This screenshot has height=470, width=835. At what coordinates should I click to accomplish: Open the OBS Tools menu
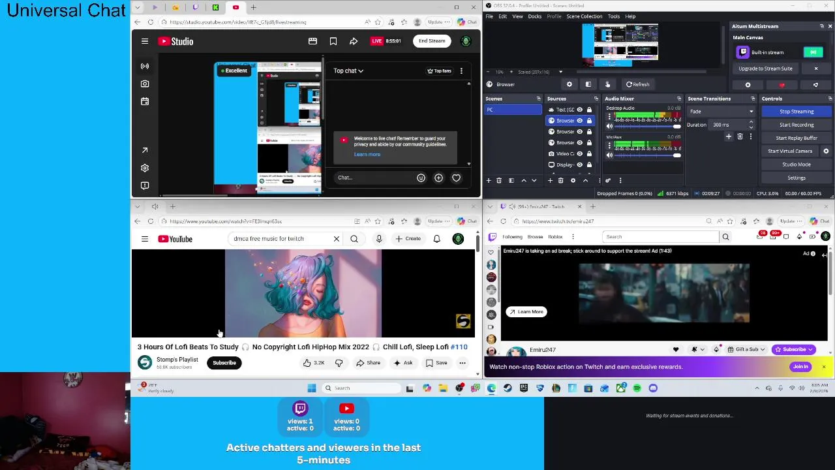click(613, 16)
